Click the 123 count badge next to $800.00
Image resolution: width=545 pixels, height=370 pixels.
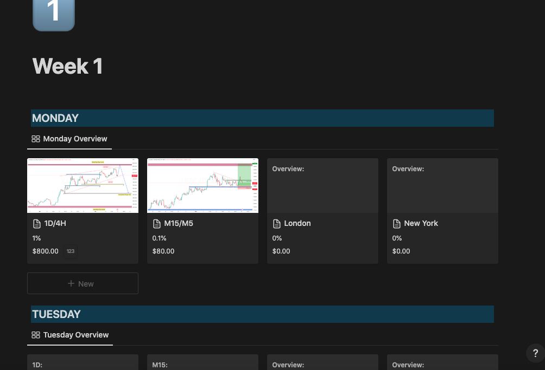70,251
